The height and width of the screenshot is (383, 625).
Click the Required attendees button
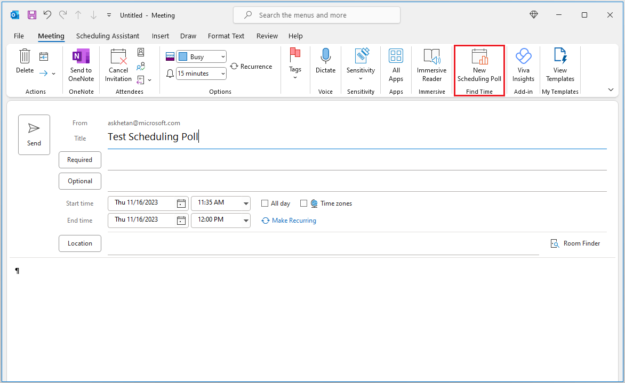pos(79,159)
